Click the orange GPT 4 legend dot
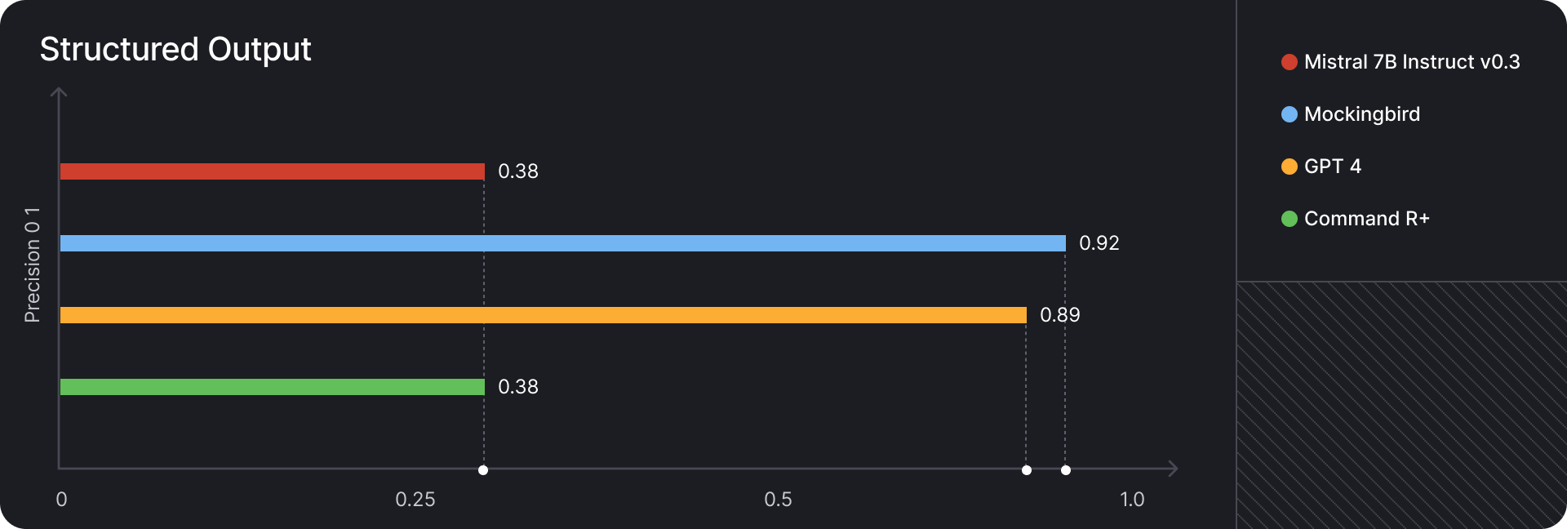The height and width of the screenshot is (529, 1567). pos(1290,167)
